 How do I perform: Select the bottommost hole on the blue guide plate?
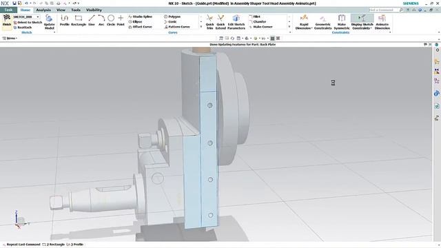click(x=211, y=215)
